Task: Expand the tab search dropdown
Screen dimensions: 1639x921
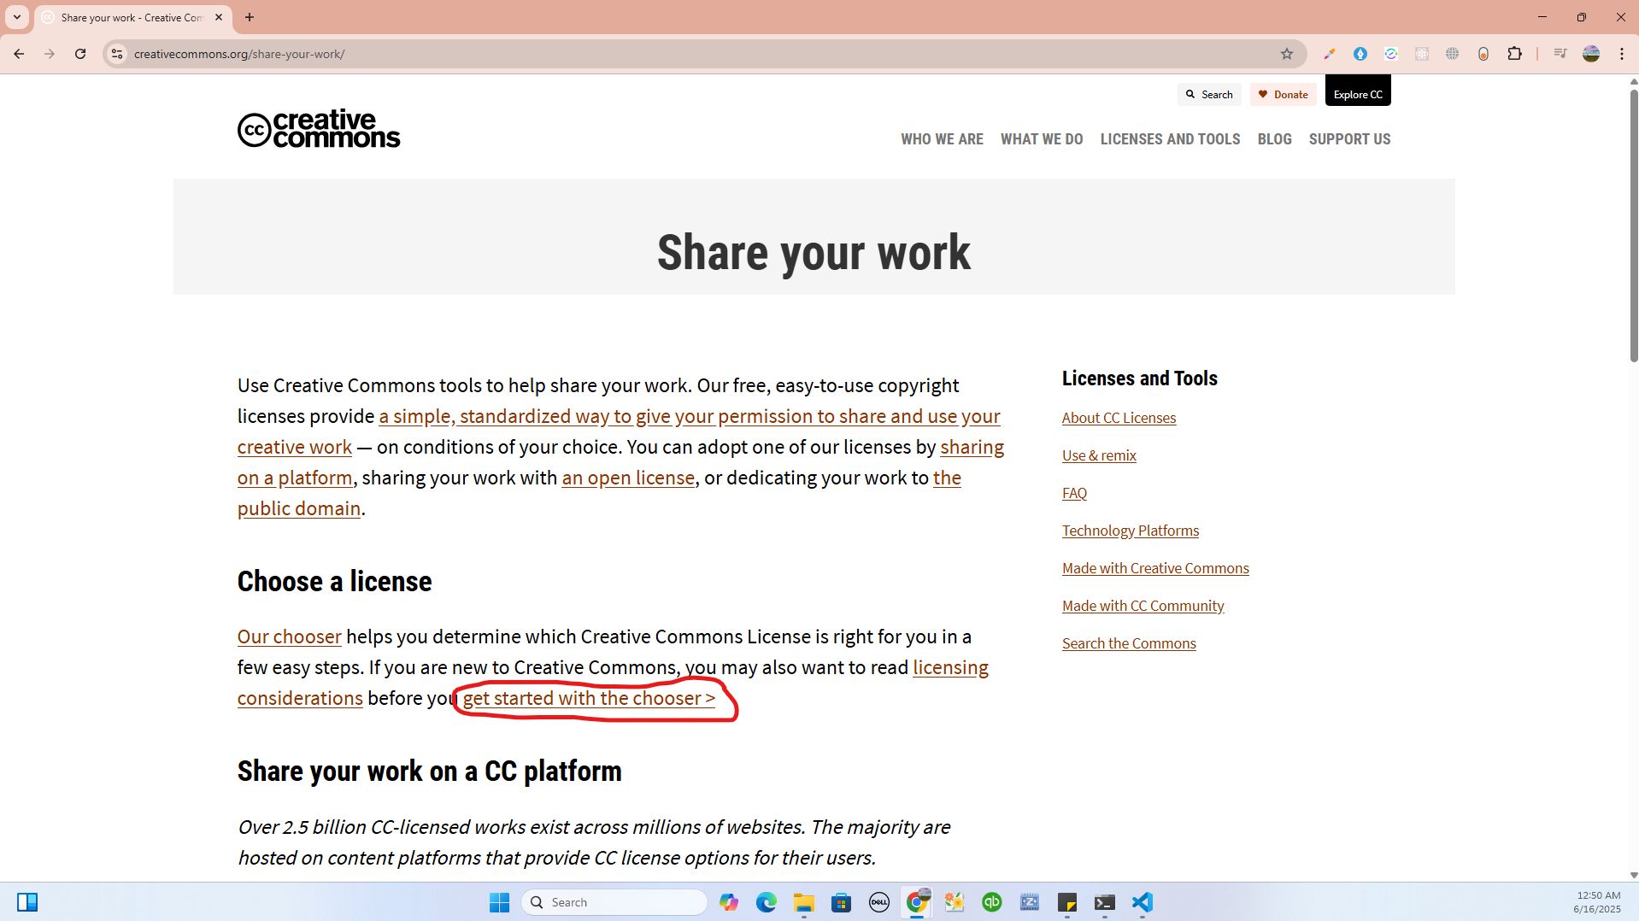Action: pos(16,17)
